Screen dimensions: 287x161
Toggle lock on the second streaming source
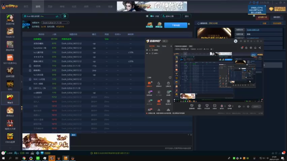[x=150, y=53]
